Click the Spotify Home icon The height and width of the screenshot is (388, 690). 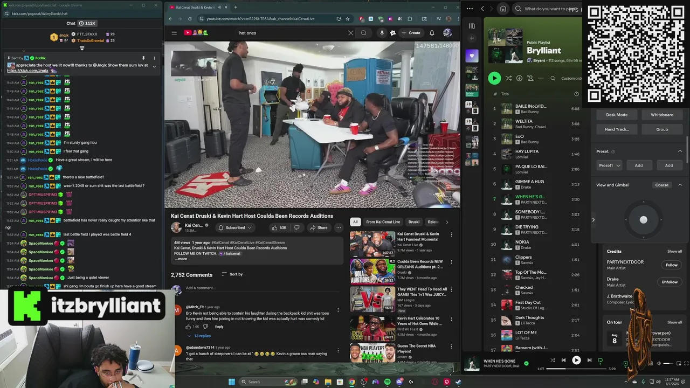[503, 9]
